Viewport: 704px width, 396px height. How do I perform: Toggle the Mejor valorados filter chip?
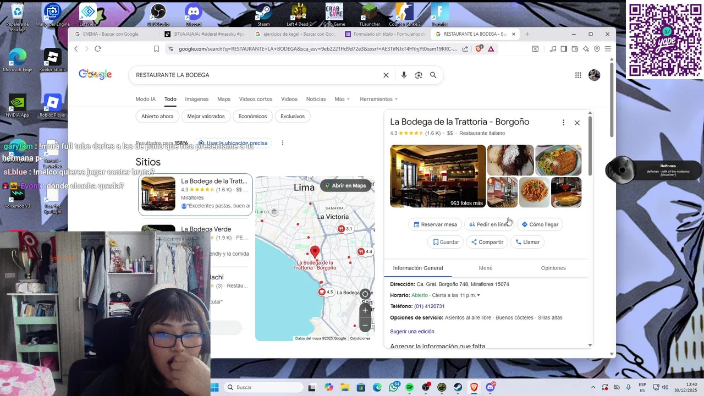pos(206,117)
